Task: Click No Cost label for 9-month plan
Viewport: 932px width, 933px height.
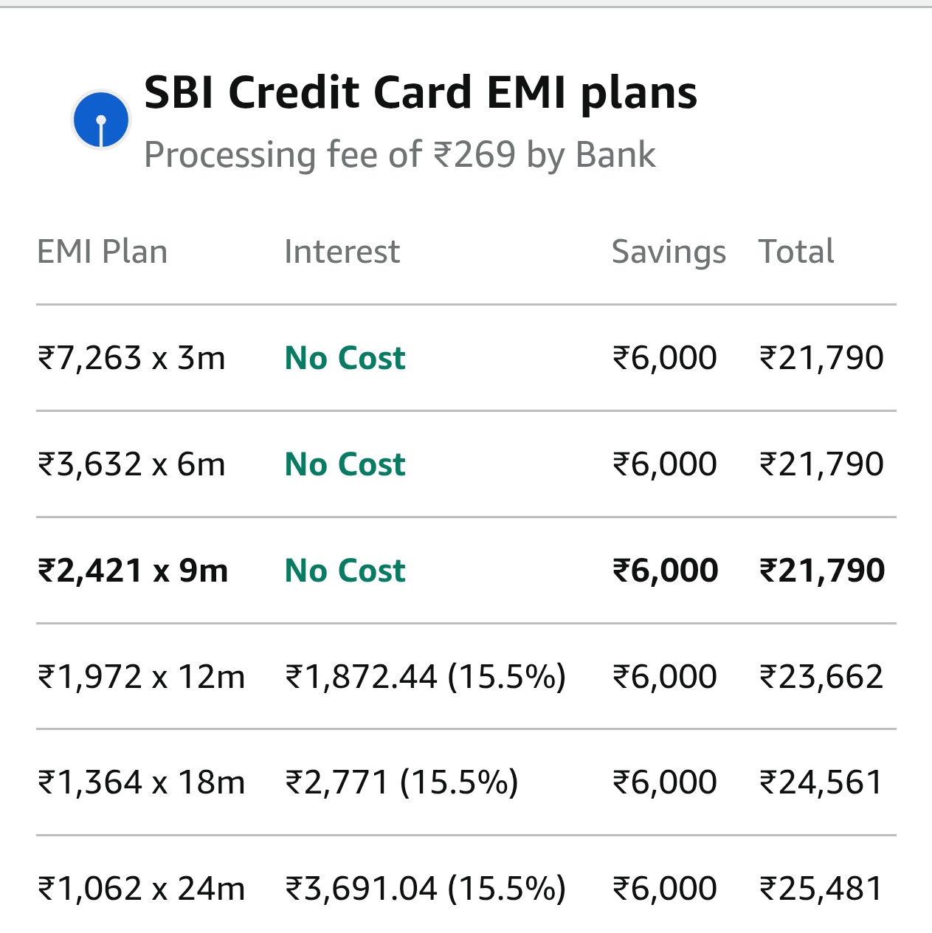Action: tap(345, 571)
